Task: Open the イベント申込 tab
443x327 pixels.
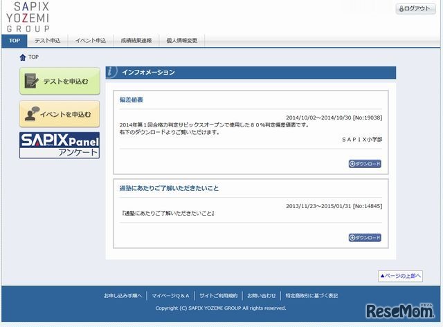Action: point(91,41)
